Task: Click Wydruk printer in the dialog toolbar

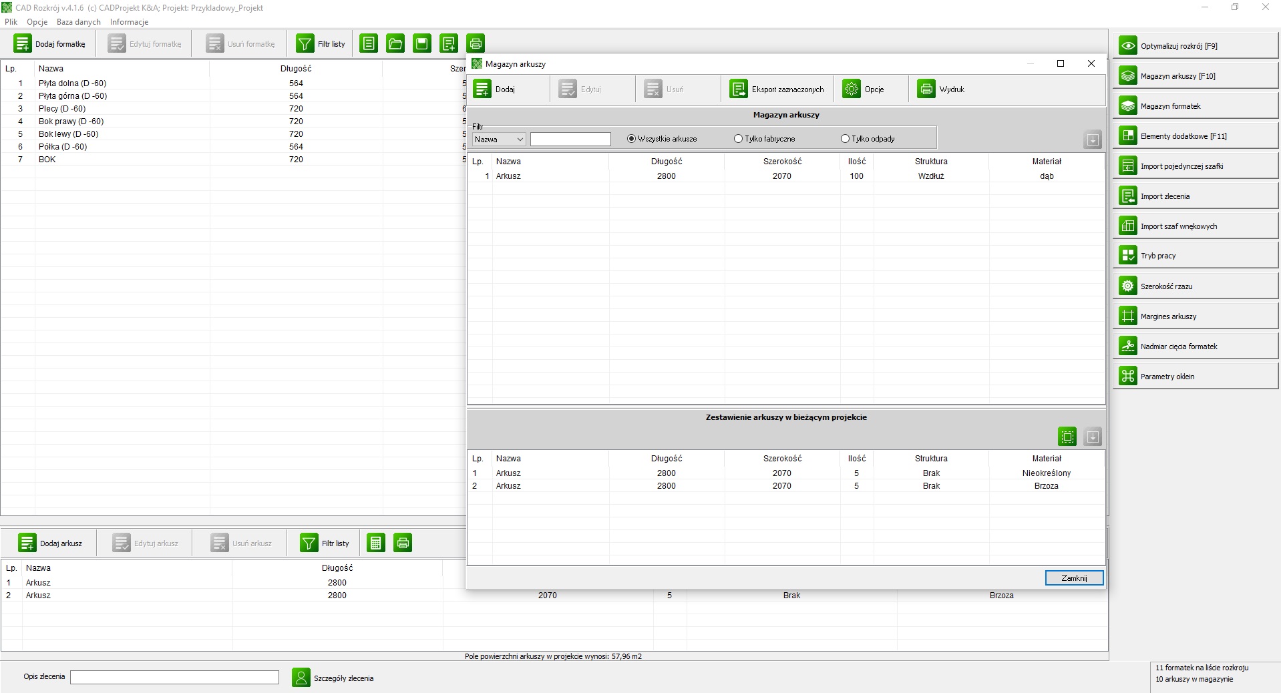Action: point(941,89)
